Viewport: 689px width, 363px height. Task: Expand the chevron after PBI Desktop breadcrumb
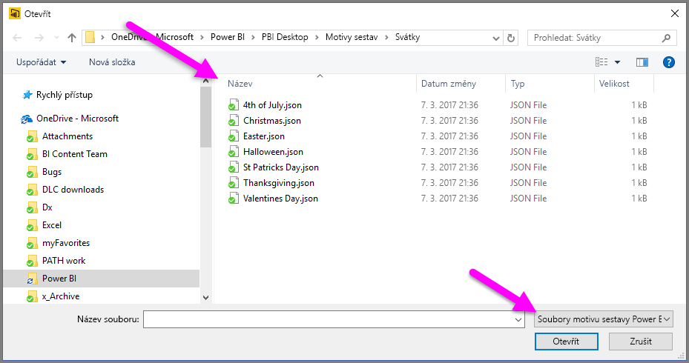[x=317, y=38]
